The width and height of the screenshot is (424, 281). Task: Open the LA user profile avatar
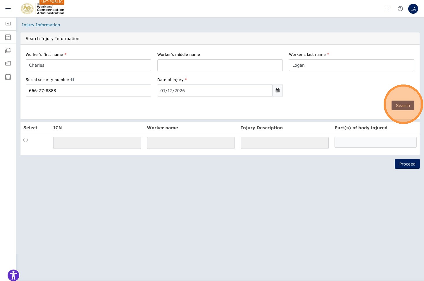413,9
